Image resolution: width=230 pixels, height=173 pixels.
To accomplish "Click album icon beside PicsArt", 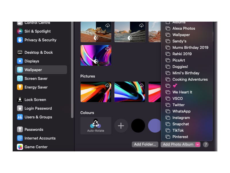I will pyautogui.click(x=168, y=60).
